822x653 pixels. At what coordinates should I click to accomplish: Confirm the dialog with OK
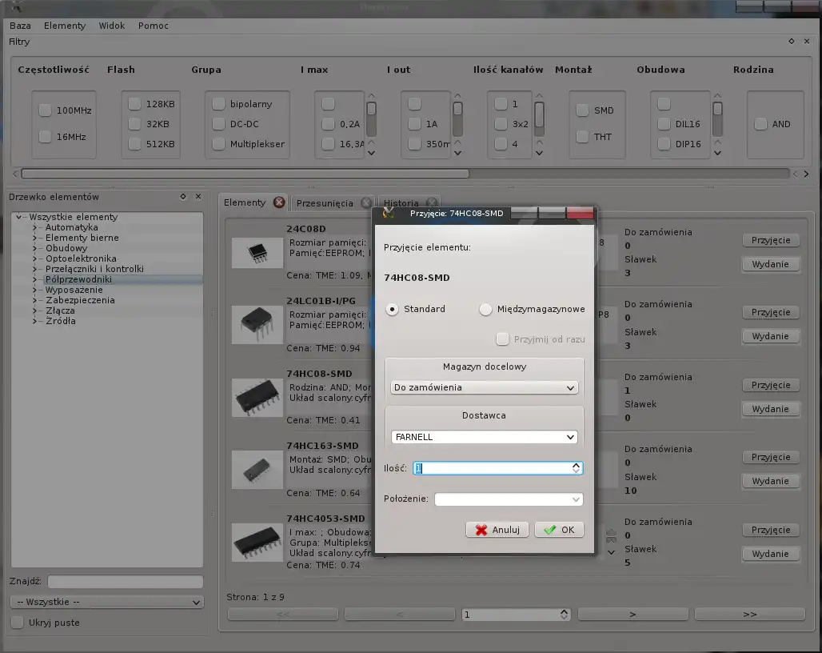click(559, 530)
